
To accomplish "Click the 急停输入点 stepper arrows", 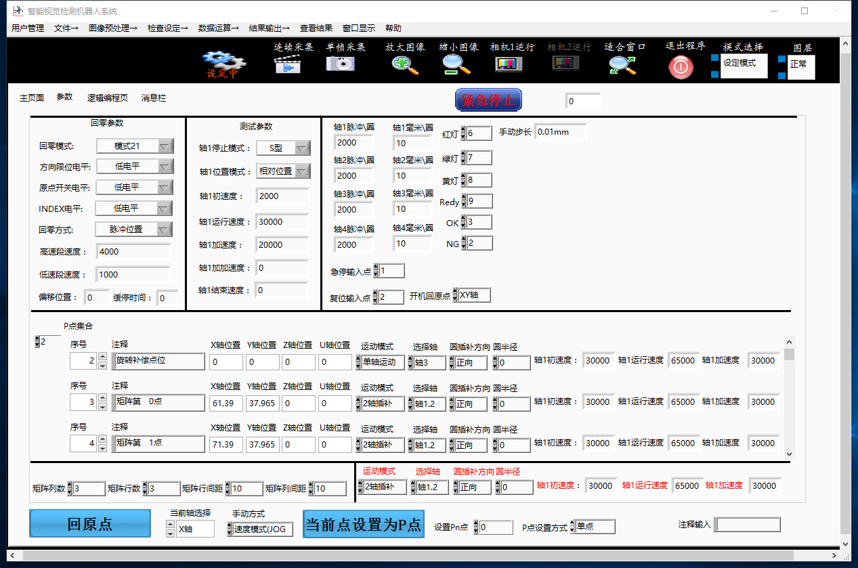I will pos(376,271).
